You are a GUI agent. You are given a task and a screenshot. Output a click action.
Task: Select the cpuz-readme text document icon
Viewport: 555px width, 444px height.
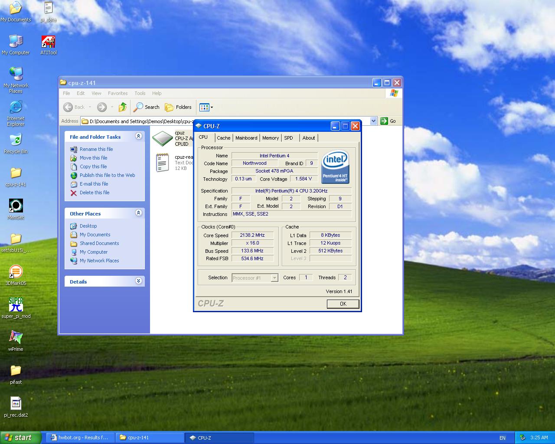click(x=163, y=163)
